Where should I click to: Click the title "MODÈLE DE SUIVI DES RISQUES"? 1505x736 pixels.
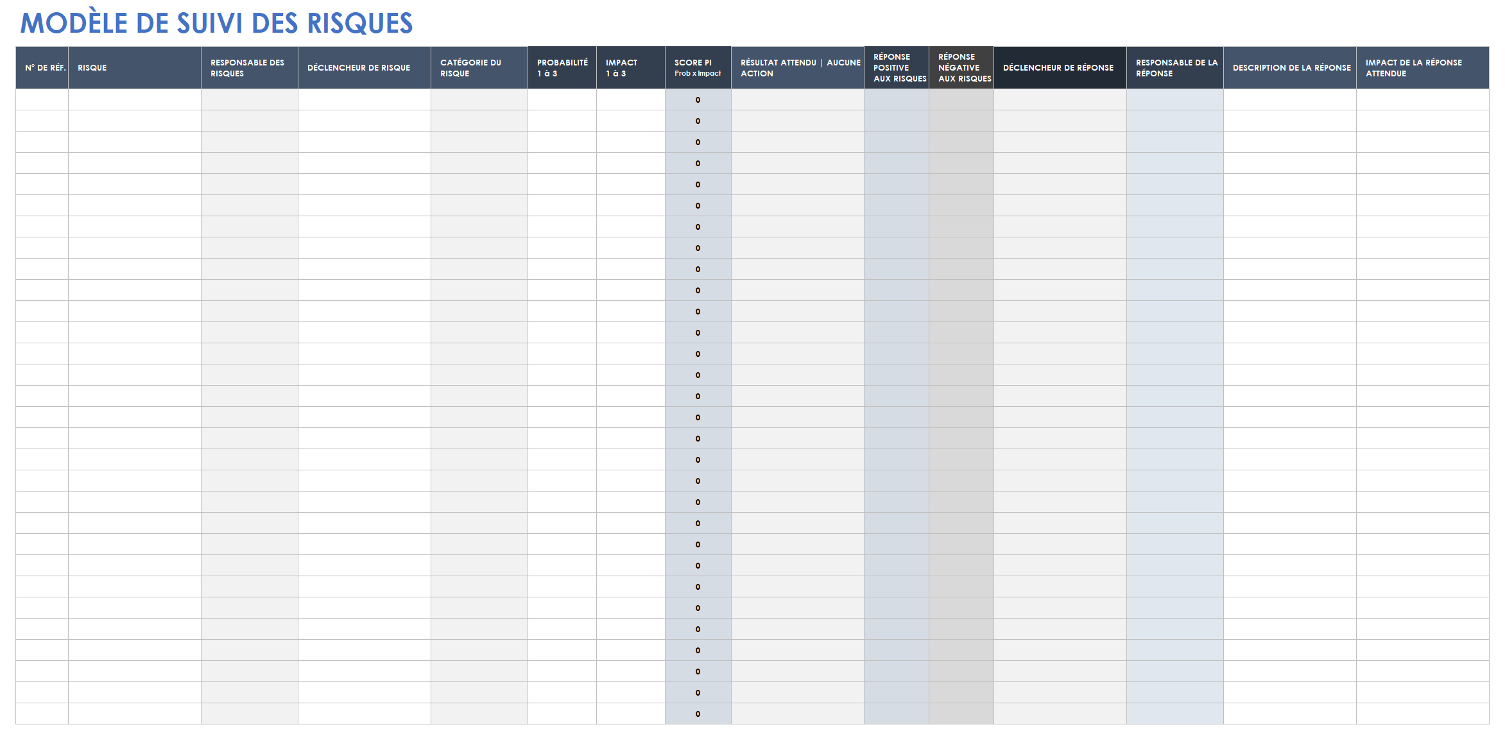coord(216,23)
